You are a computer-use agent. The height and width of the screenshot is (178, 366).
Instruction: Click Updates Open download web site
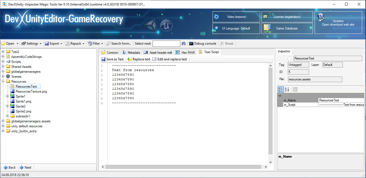[x=338, y=23]
